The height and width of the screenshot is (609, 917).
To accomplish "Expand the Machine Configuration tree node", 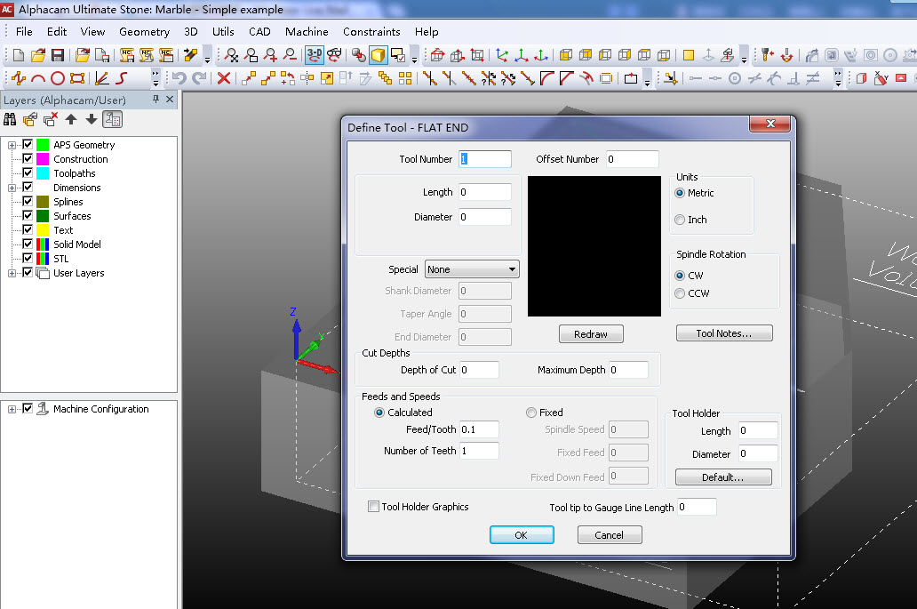I will click(12, 410).
